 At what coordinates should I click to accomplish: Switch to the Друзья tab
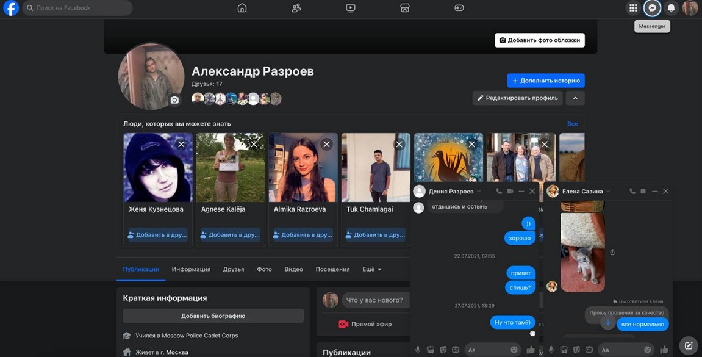pos(233,269)
